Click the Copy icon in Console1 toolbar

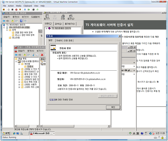(x=37, y=55)
